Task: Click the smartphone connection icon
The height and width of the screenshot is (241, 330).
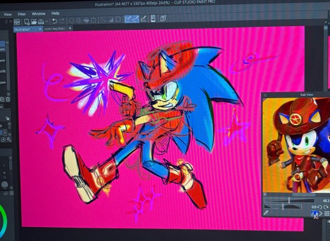Action: point(153,19)
